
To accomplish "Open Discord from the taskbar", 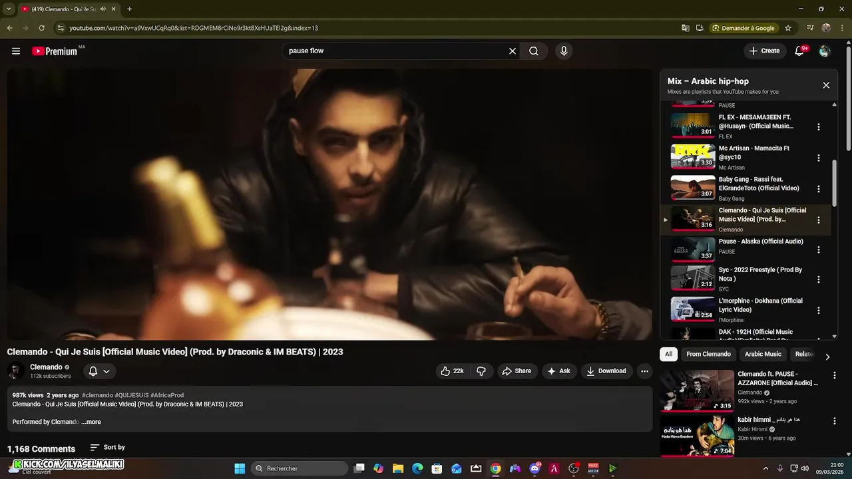I will click(534, 468).
